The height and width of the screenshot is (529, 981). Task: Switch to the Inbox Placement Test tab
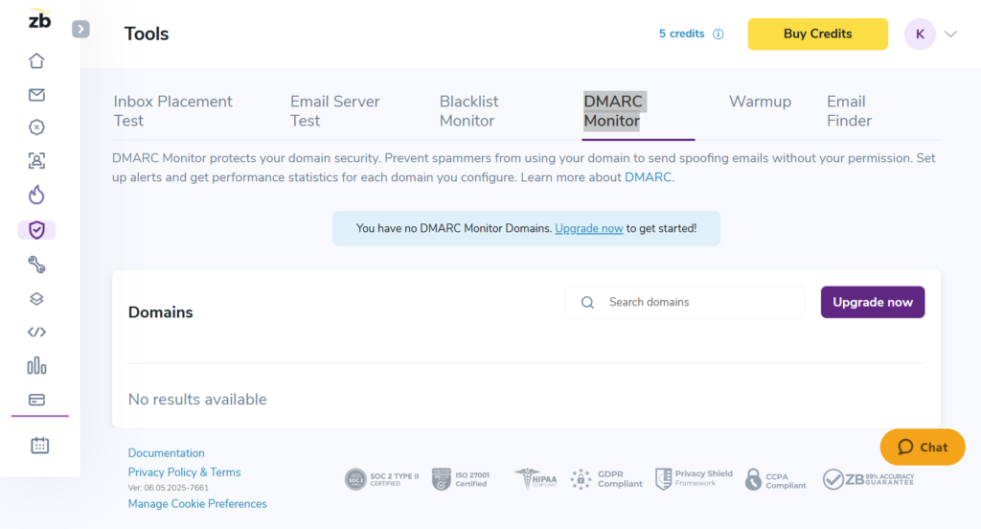[x=172, y=111]
